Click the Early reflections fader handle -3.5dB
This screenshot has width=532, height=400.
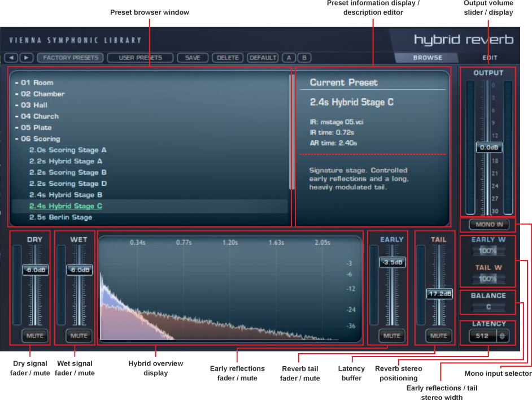pyautogui.click(x=392, y=262)
